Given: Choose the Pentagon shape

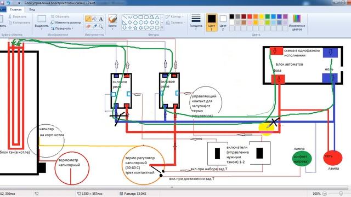Looking at the screenshot, I should (x=135, y=22).
